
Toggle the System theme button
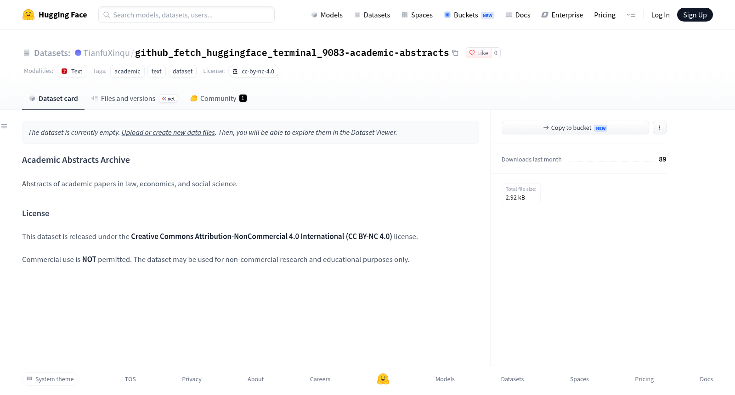tap(50, 379)
